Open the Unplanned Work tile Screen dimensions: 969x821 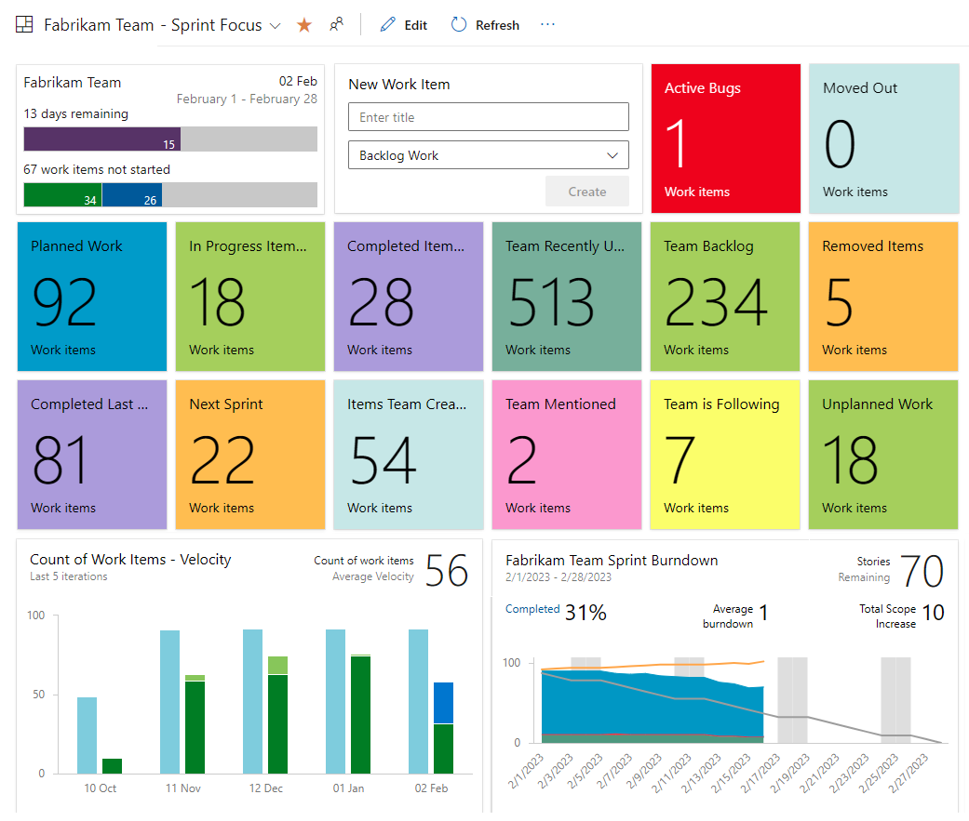[883, 455]
